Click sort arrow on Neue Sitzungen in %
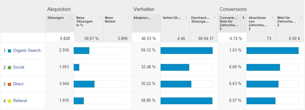Image resolution: width=305 pixels, height=110 pixels. (100, 18)
